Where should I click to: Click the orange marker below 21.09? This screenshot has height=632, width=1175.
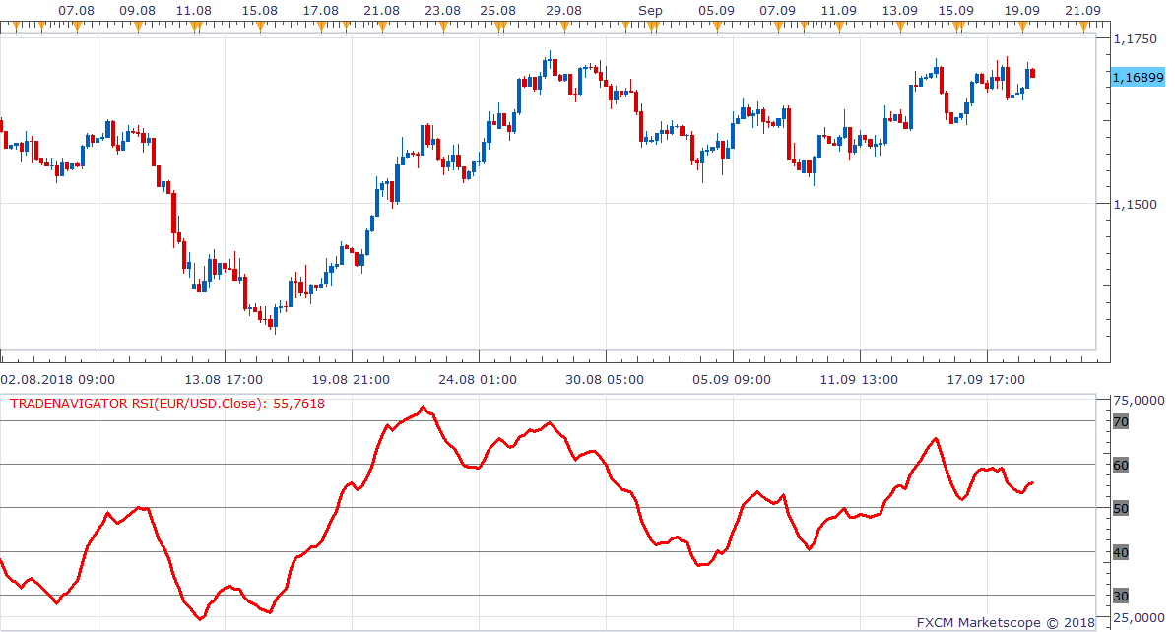(x=1083, y=27)
